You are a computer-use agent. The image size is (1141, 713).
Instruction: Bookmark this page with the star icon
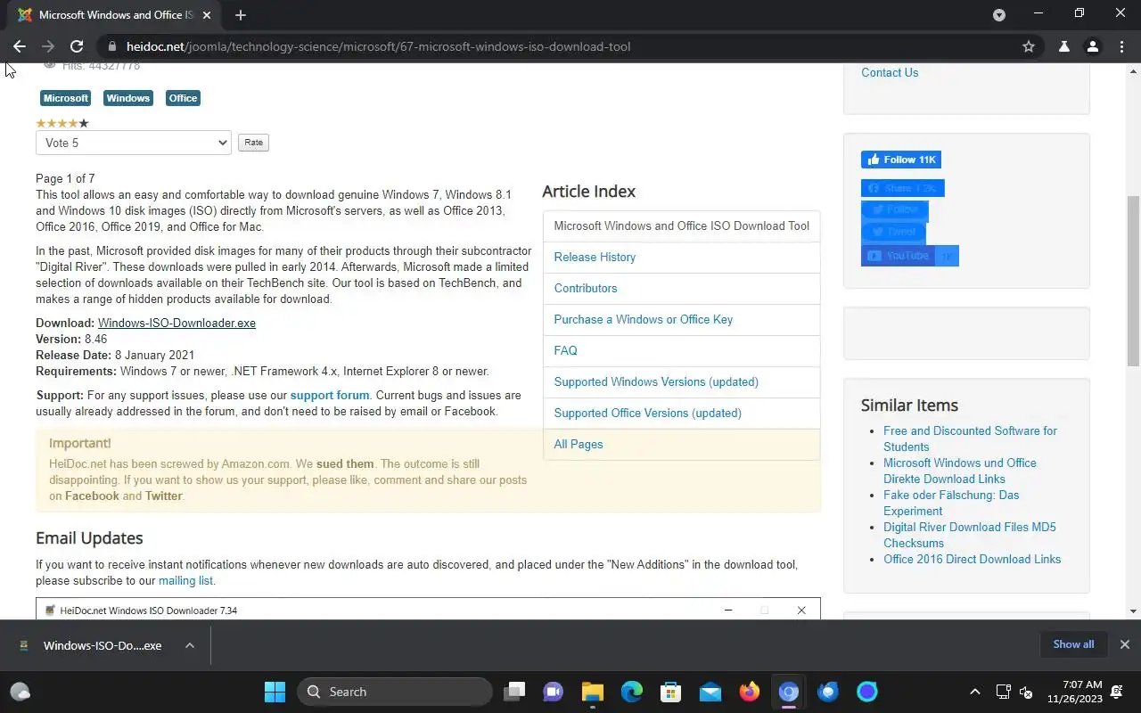1029,46
